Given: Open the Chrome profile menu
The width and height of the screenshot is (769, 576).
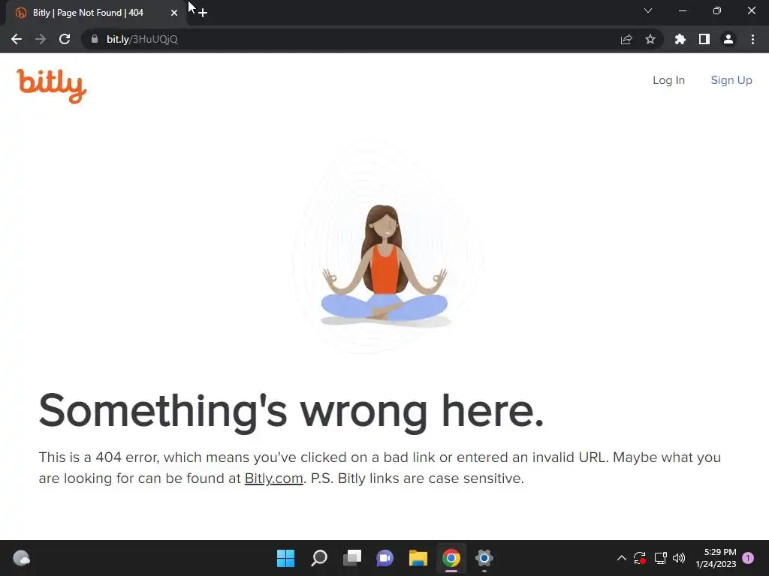Looking at the screenshot, I should 728,39.
